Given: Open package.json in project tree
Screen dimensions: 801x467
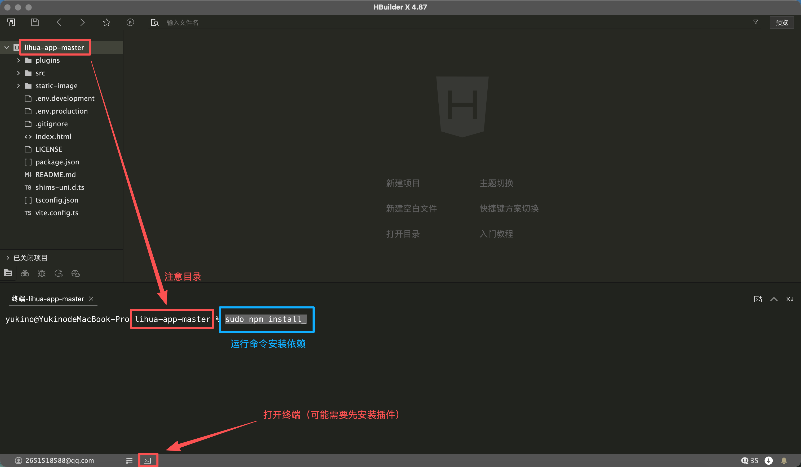Looking at the screenshot, I should coord(57,162).
